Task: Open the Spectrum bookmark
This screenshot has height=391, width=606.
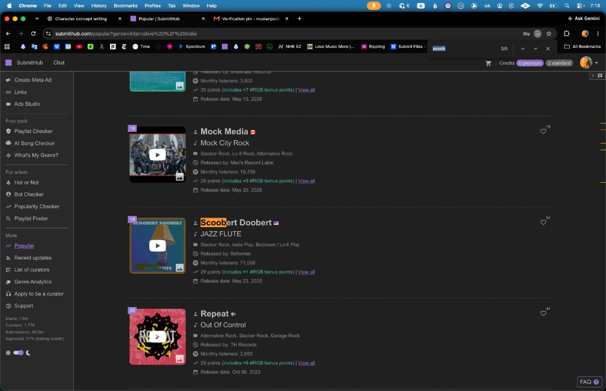Action: (192, 46)
